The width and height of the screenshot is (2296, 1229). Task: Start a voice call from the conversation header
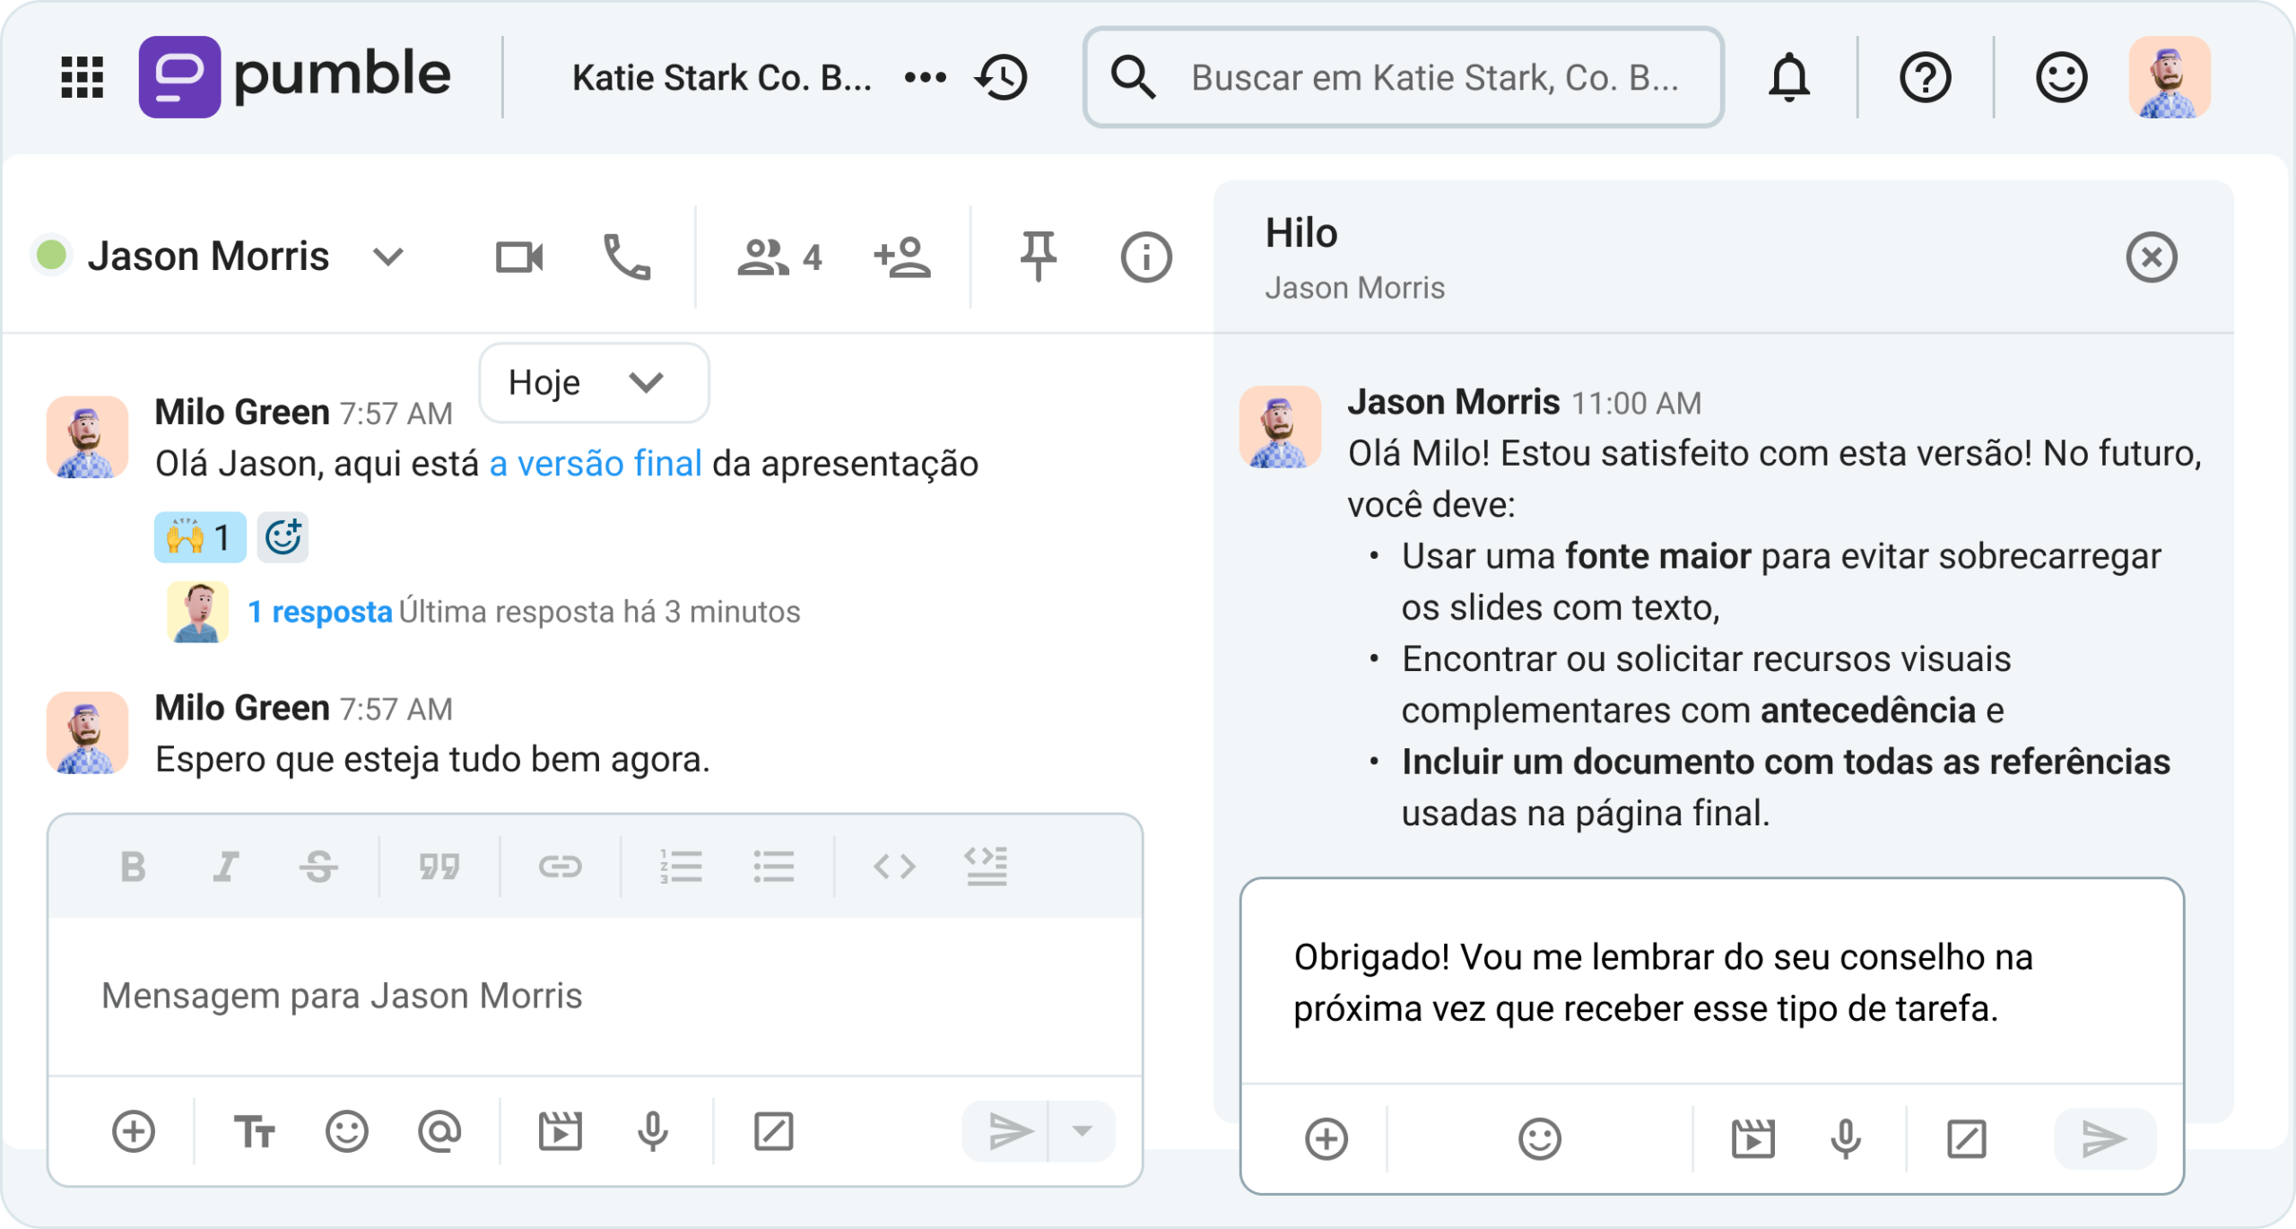point(628,257)
